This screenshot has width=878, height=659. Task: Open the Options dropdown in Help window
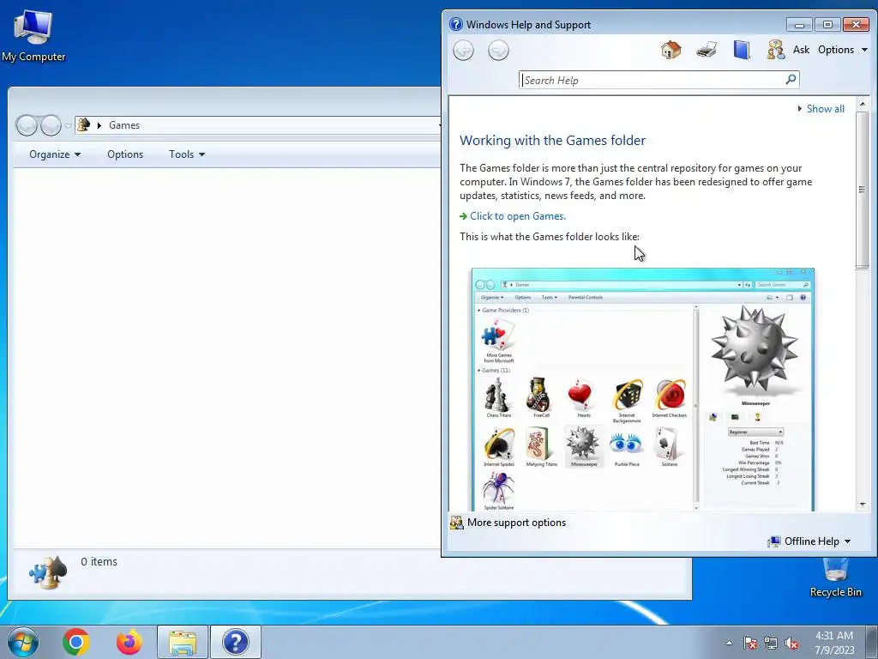click(x=843, y=50)
